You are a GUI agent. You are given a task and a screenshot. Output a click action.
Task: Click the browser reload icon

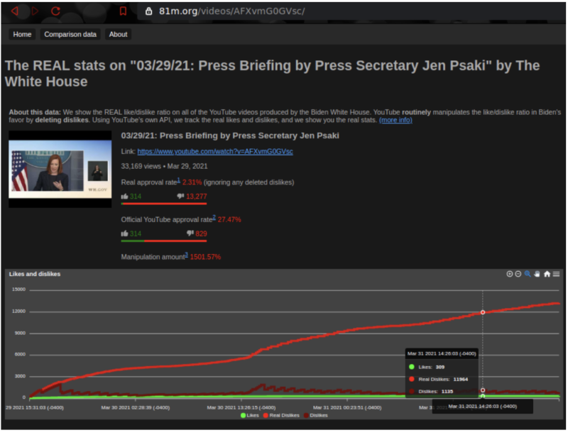(55, 11)
